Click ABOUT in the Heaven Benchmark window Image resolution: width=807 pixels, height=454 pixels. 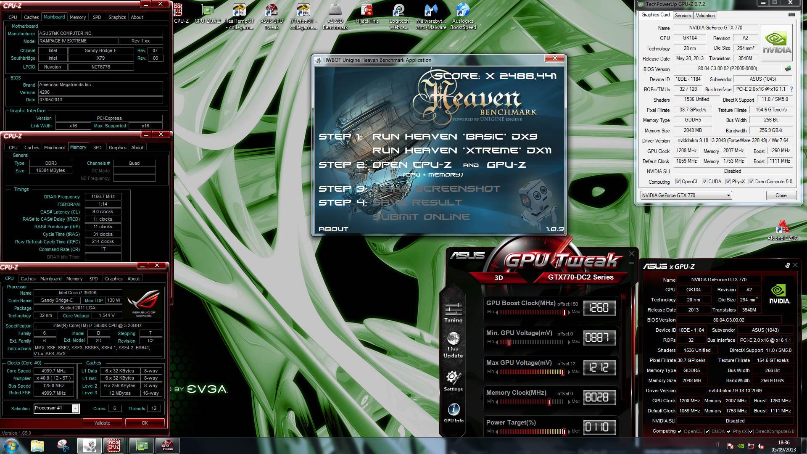333,229
